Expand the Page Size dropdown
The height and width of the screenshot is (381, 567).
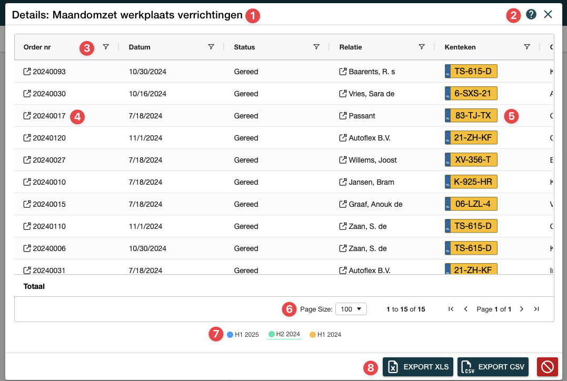click(x=351, y=309)
